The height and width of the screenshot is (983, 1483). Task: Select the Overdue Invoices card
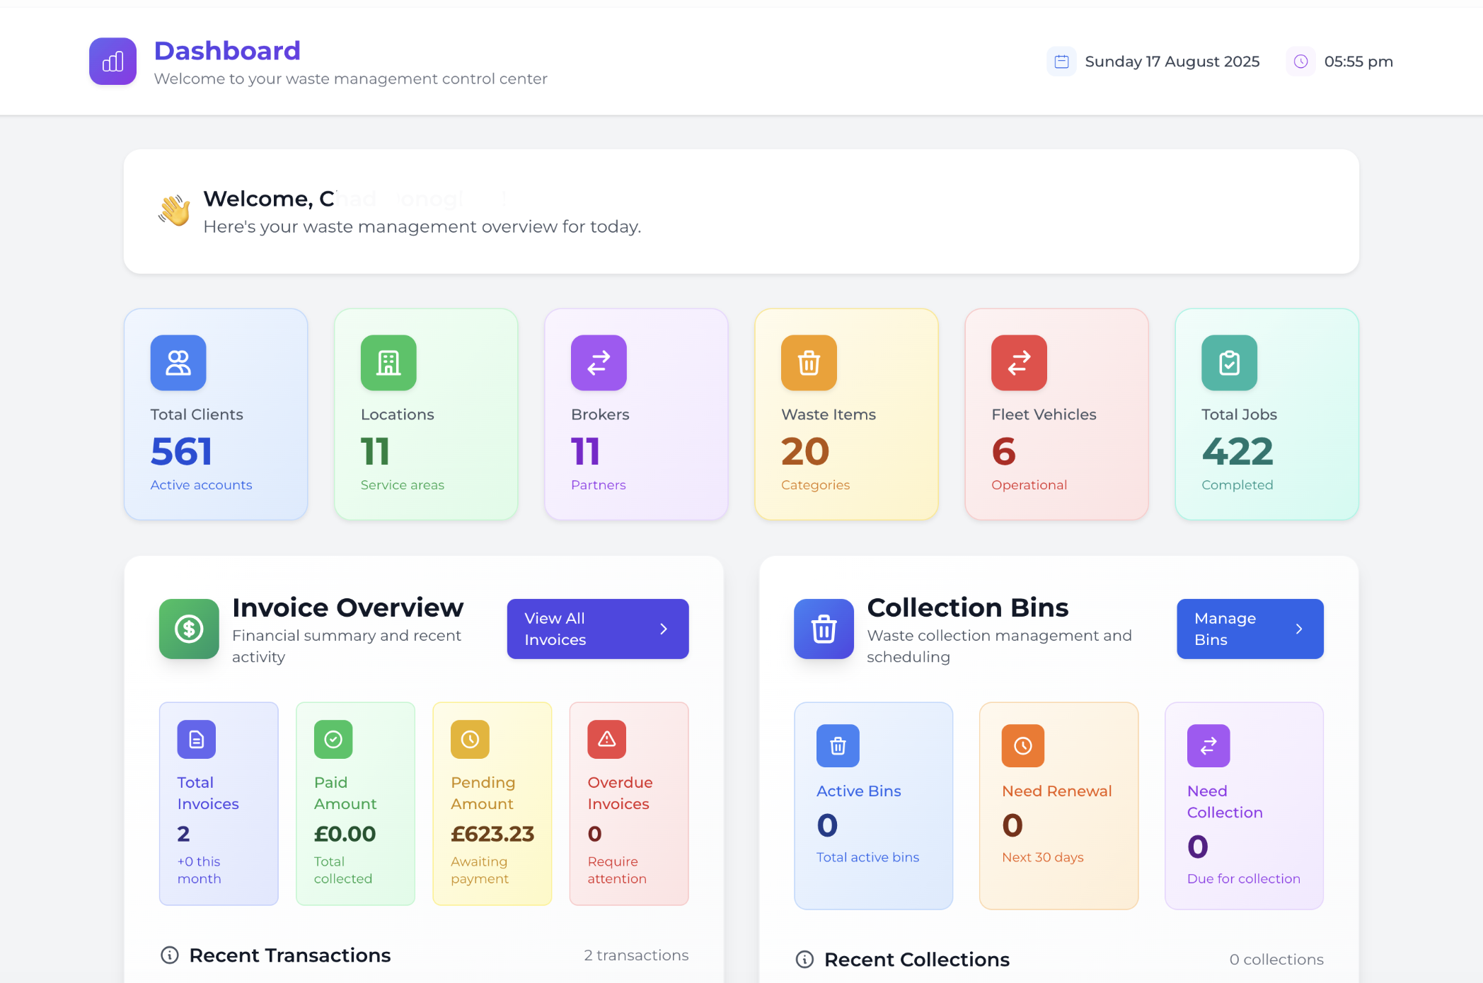pos(628,803)
